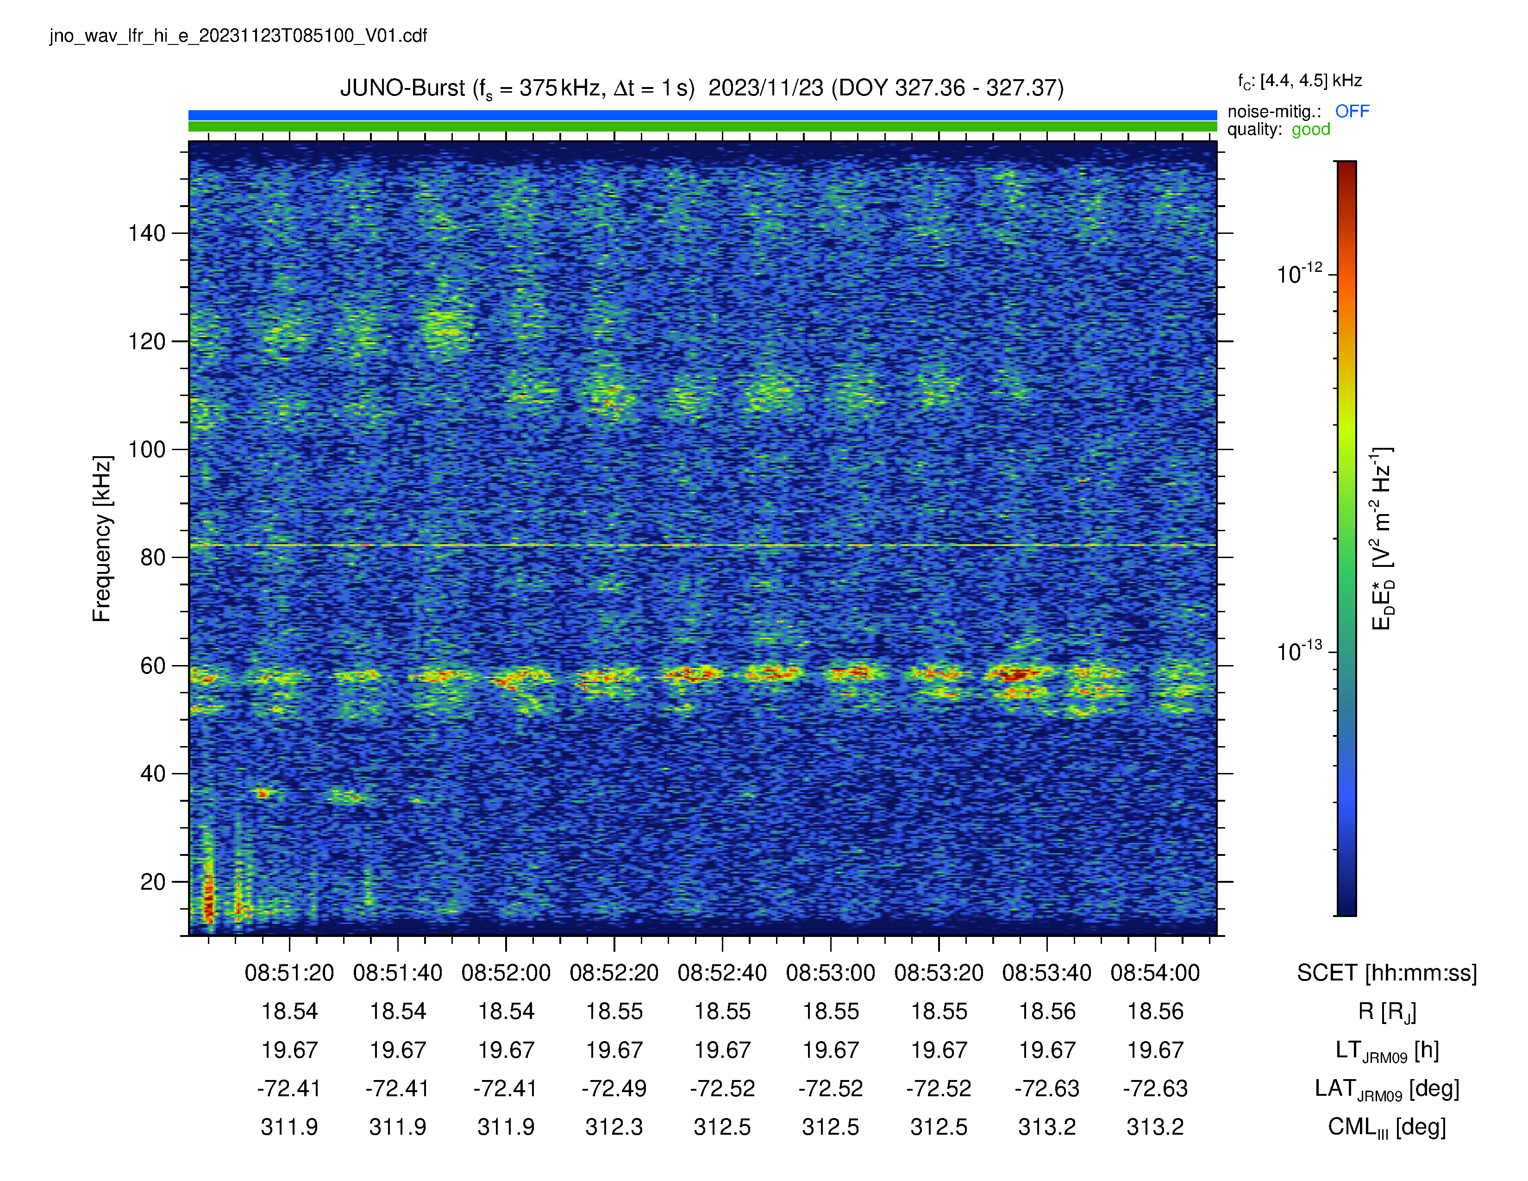
Task: Click the Frequency [kHz] axis title
Action: point(102,539)
